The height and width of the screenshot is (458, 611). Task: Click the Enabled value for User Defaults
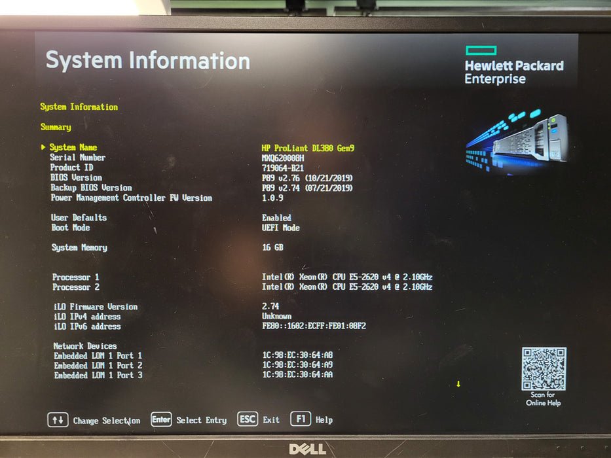click(x=276, y=218)
